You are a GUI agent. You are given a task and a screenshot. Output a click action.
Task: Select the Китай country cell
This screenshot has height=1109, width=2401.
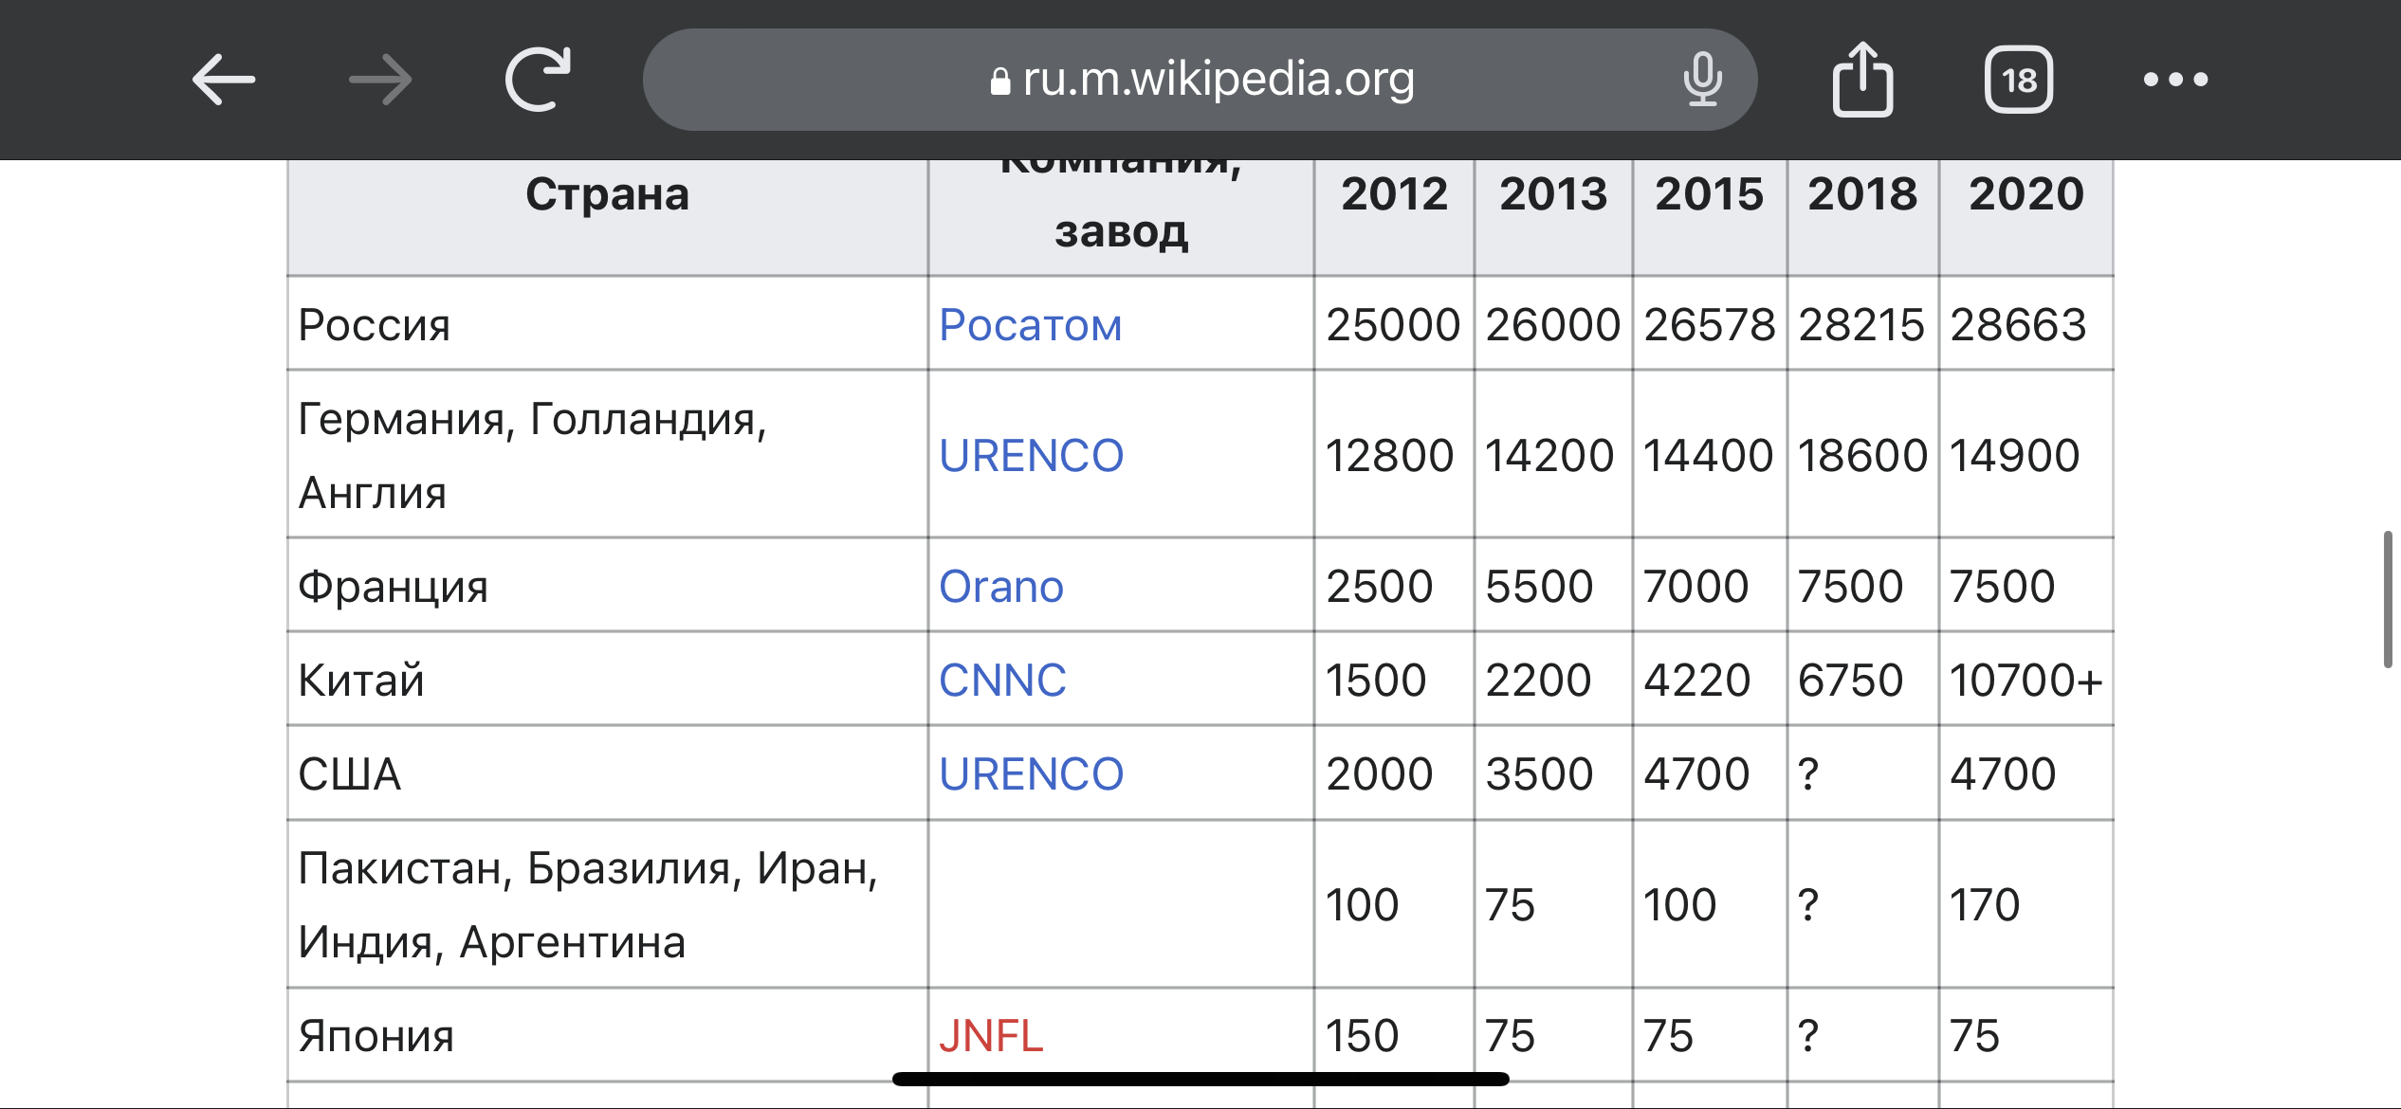(608, 680)
